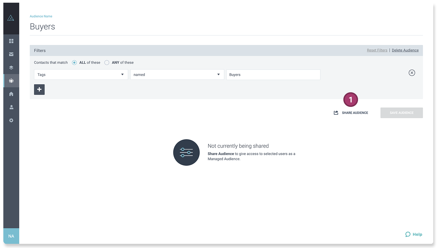Click the SHARE AUDIENCE button

pyautogui.click(x=351, y=113)
